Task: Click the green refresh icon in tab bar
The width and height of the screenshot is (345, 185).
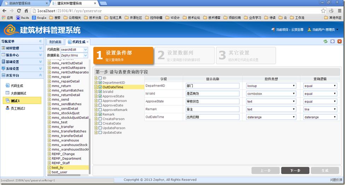Action: (x=325, y=42)
